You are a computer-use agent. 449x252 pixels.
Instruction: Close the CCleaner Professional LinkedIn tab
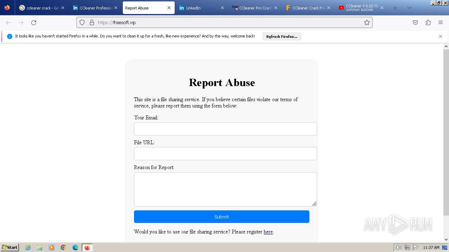(116, 8)
